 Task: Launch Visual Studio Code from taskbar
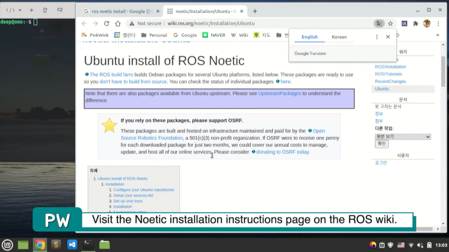72,245
